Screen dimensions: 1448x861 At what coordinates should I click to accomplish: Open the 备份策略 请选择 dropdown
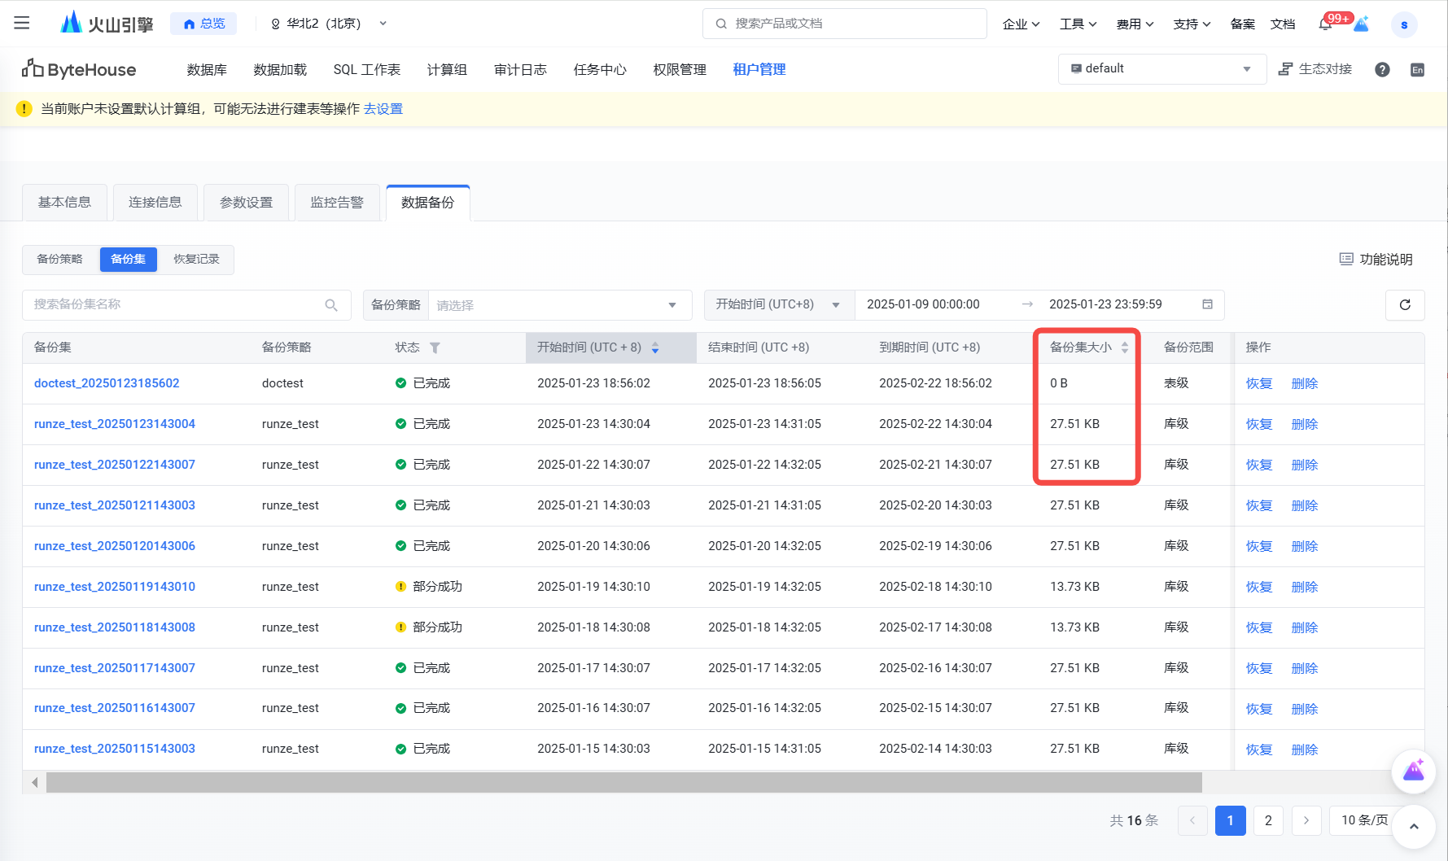[x=559, y=305]
